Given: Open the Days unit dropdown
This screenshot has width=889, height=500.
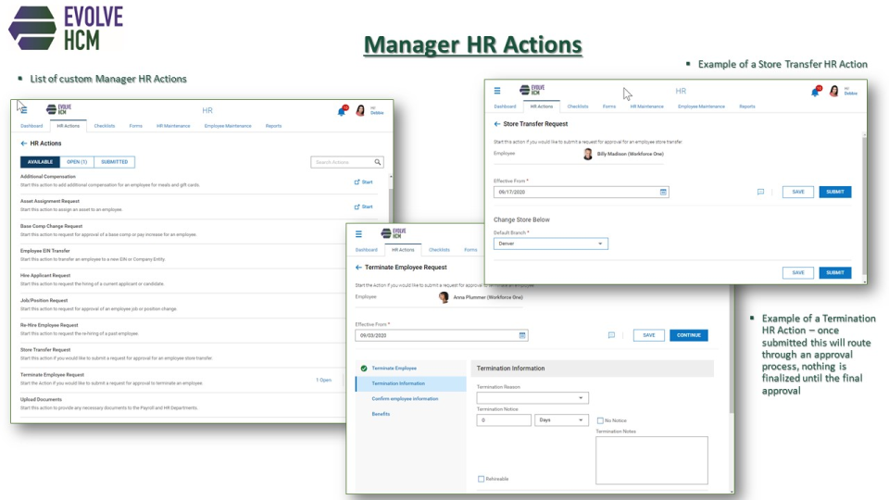Looking at the screenshot, I should click(x=561, y=420).
